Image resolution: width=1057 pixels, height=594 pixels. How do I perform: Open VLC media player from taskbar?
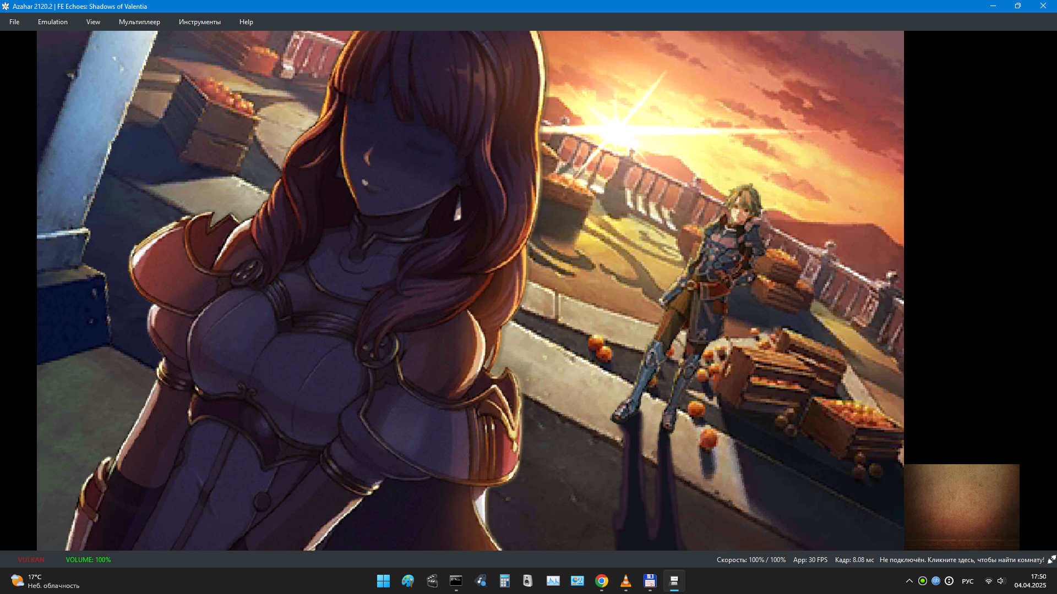625,581
